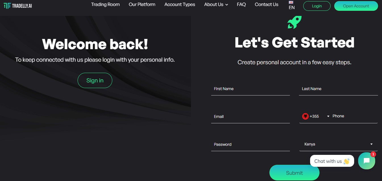Open the +355 country code dropdown
This screenshot has width=382, height=181.
(x=328, y=116)
